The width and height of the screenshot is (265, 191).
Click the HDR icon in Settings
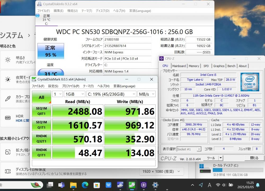point(8,118)
